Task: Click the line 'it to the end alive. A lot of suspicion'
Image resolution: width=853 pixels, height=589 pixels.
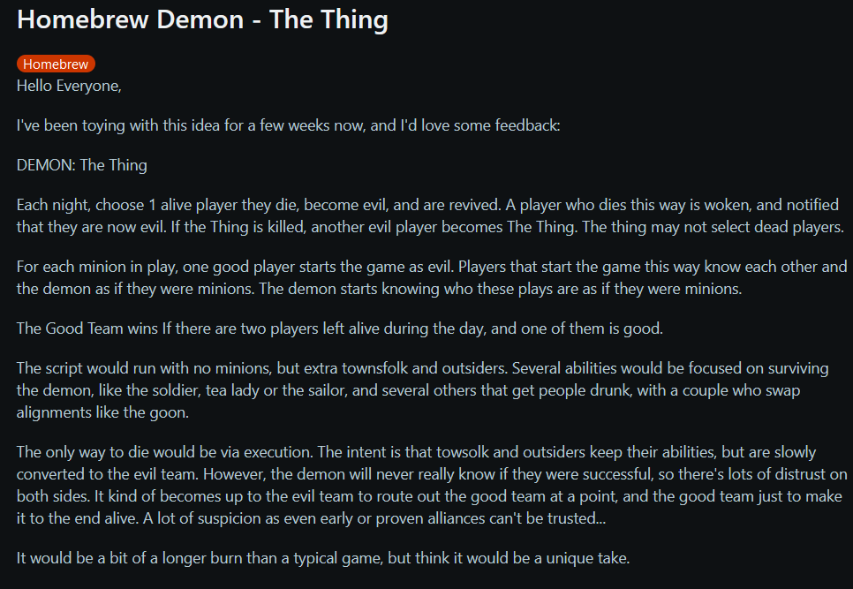Action: coord(311,518)
